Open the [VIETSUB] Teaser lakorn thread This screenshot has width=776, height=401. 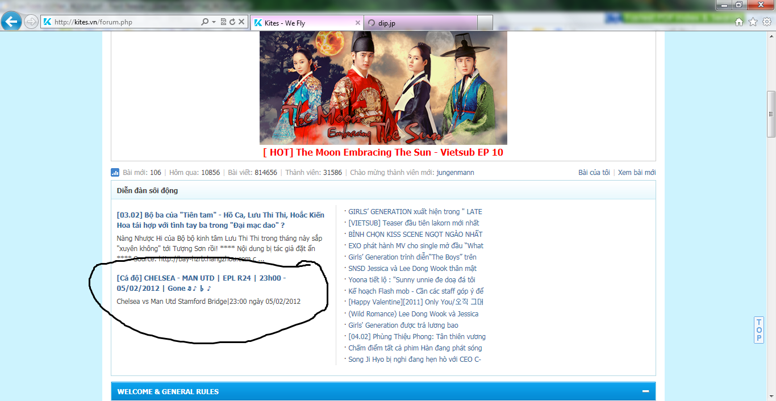coord(414,223)
